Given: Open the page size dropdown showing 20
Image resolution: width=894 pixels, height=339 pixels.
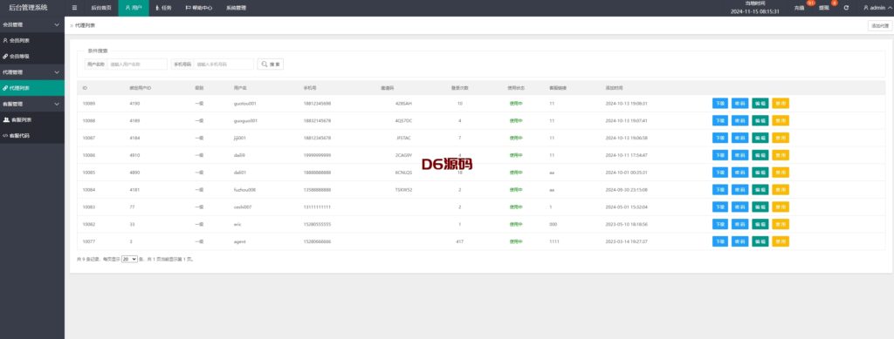Looking at the screenshot, I should [x=129, y=259].
